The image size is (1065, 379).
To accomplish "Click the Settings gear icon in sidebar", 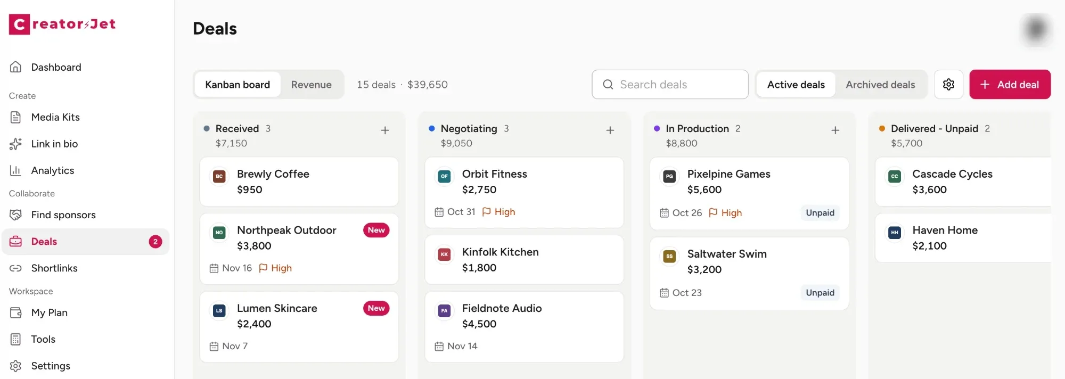I will coord(16,366).
